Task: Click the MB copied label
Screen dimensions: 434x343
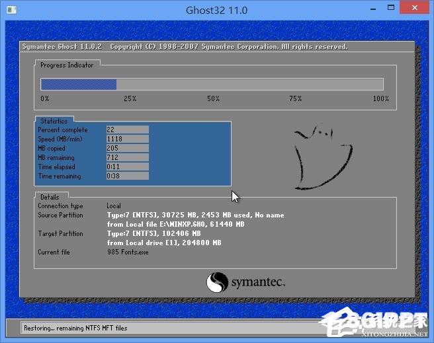Action: click(x=52, y=149)
